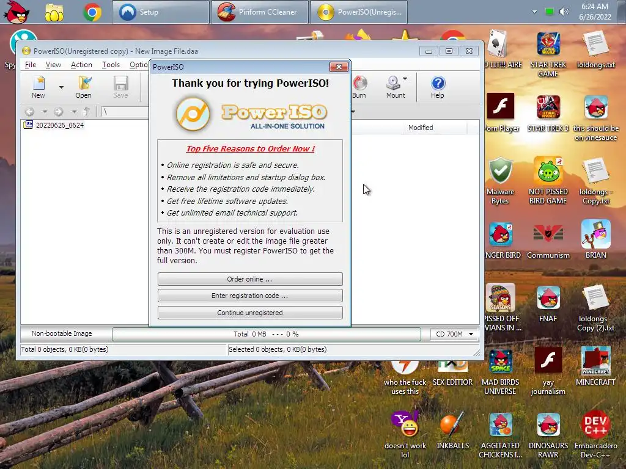Click the path address field
The image size is (626, 469).
point(125,112)
